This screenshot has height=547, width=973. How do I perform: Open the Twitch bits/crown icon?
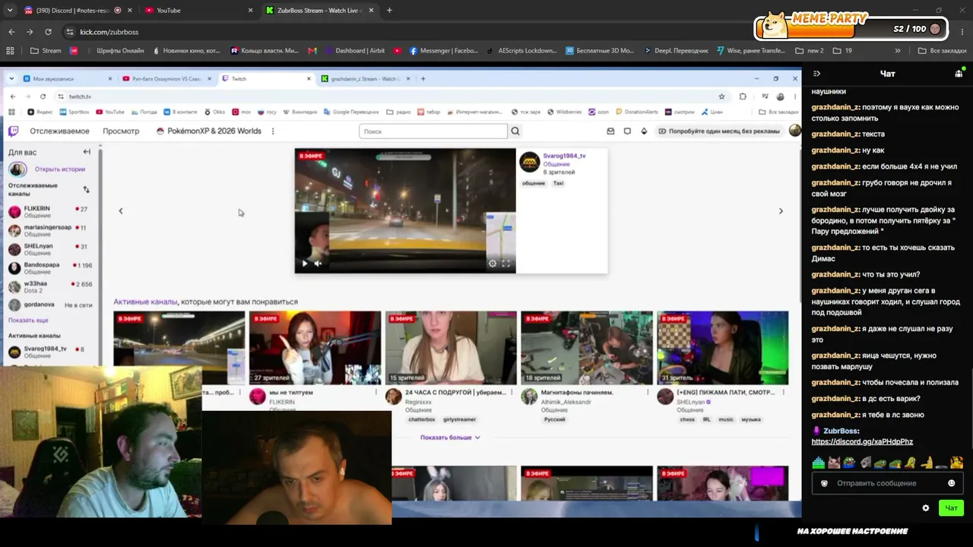click(644, 131)
